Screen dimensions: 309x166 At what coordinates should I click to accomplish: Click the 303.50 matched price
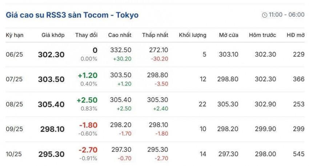[51, 79]
